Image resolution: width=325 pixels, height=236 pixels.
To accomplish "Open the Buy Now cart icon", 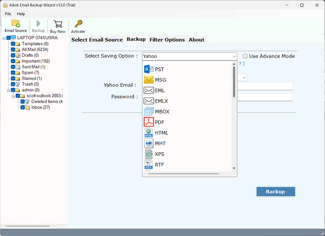I will [58, 24].
